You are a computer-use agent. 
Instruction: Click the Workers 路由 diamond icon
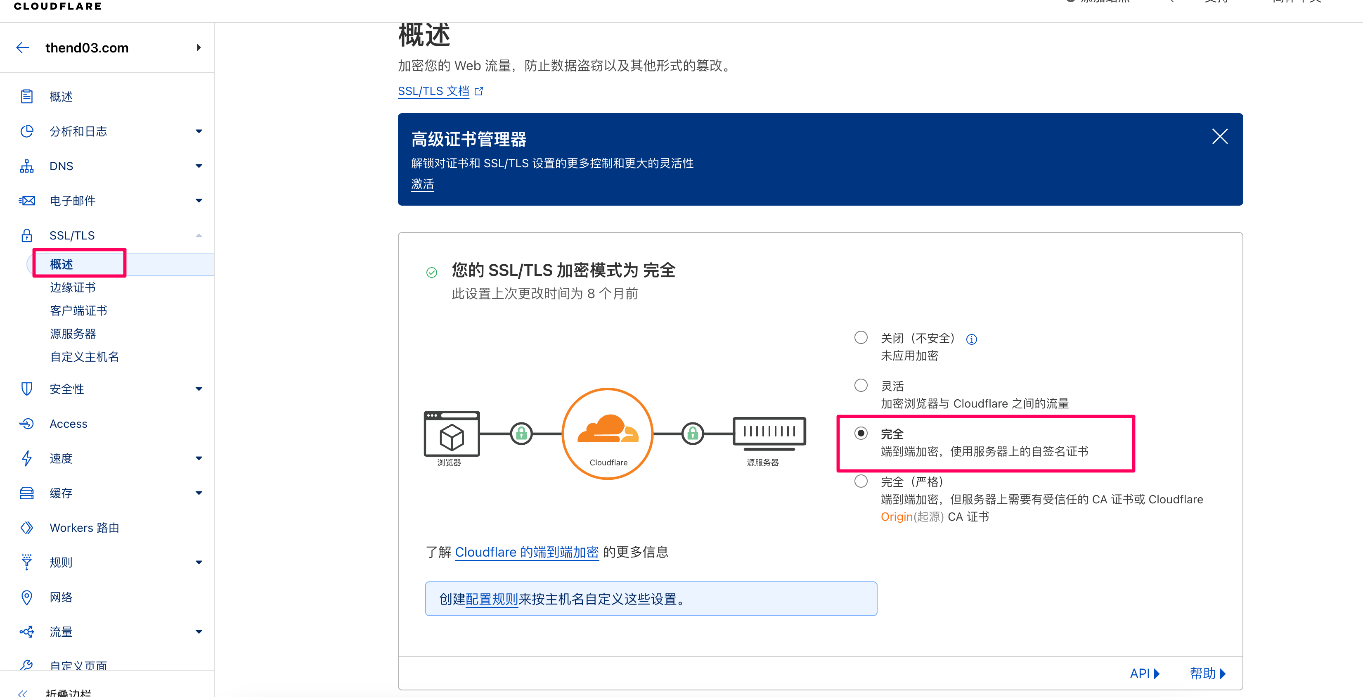click(26, 528)
